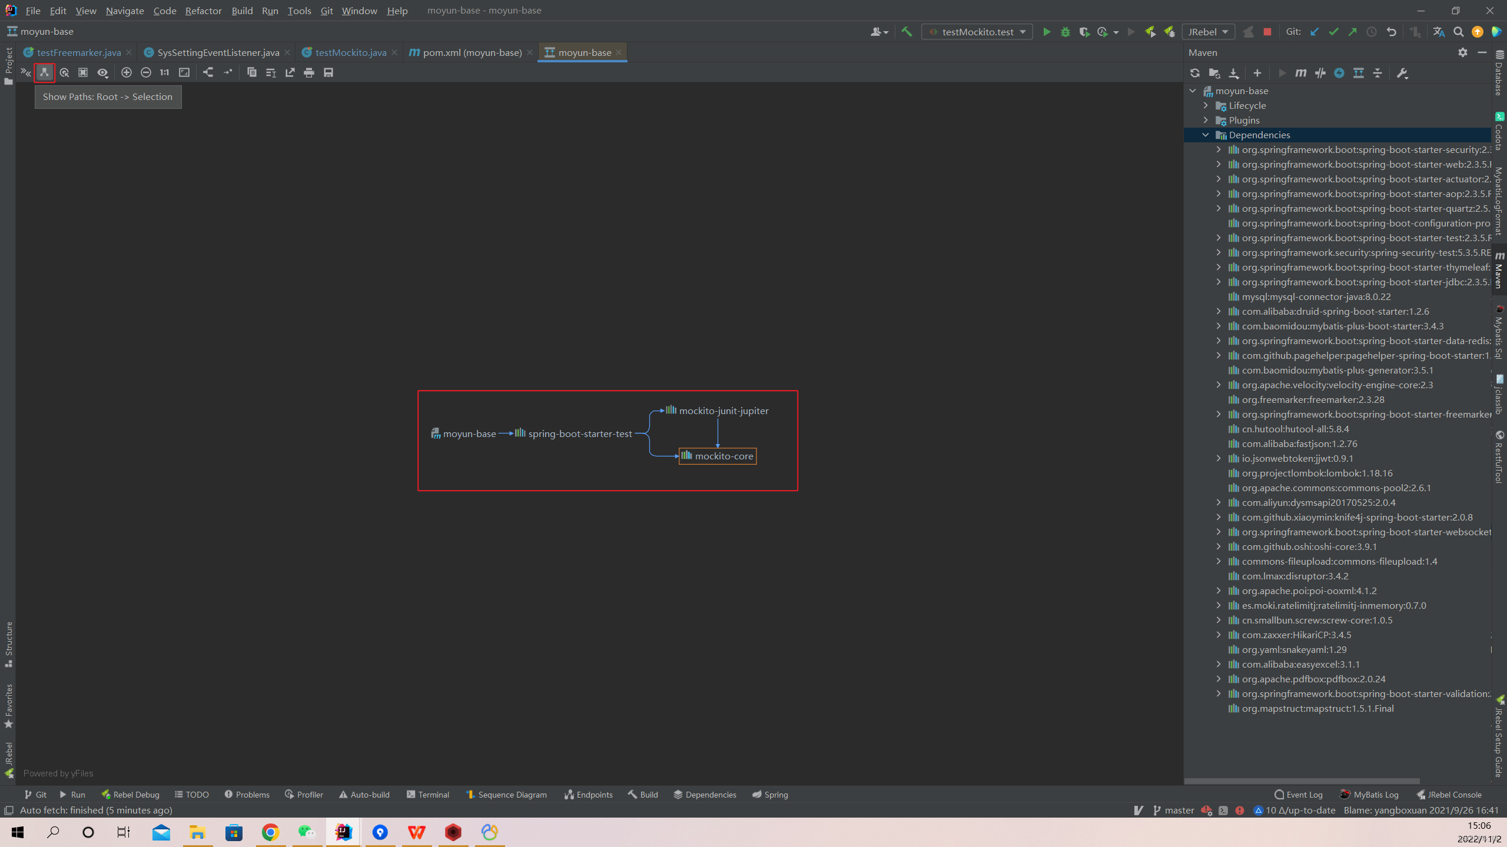Open JRebel dropdown selector
This screenshot has height=847, width=1507.
[x=1208, y=32]
